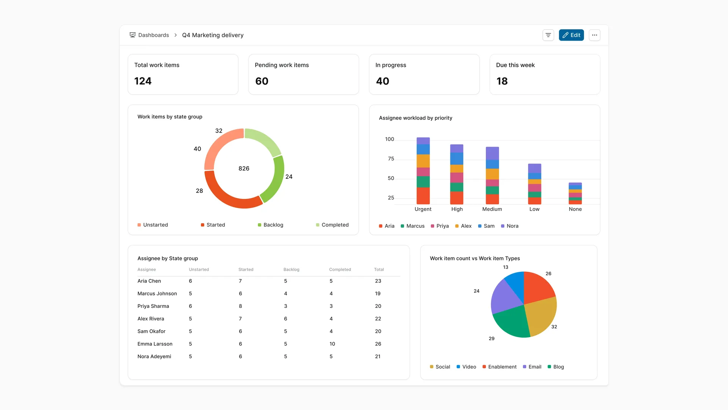
Task: Toggle Priya in the workload legend
Action: 439,226
